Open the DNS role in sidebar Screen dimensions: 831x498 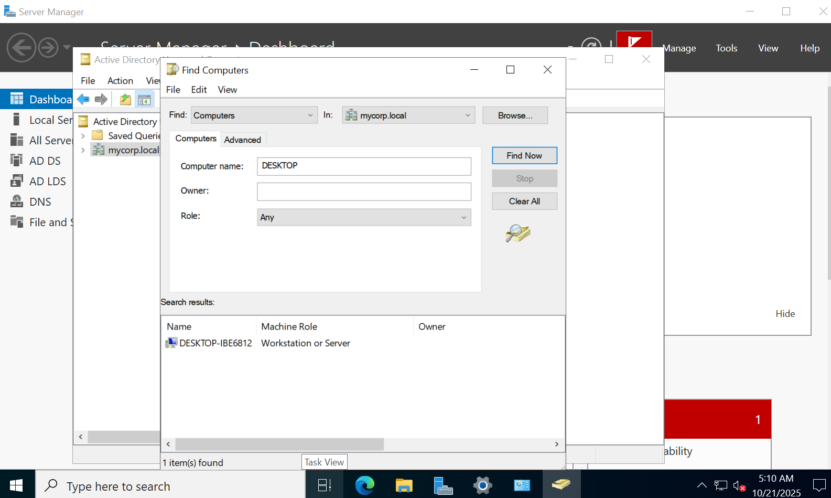coord(40,202)
